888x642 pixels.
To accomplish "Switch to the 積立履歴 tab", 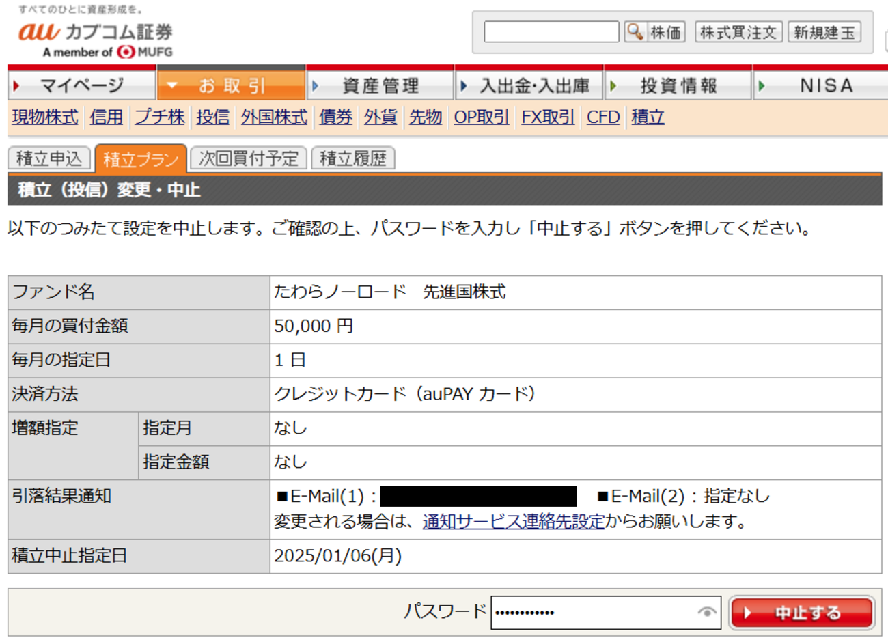I will pos(351,158).
